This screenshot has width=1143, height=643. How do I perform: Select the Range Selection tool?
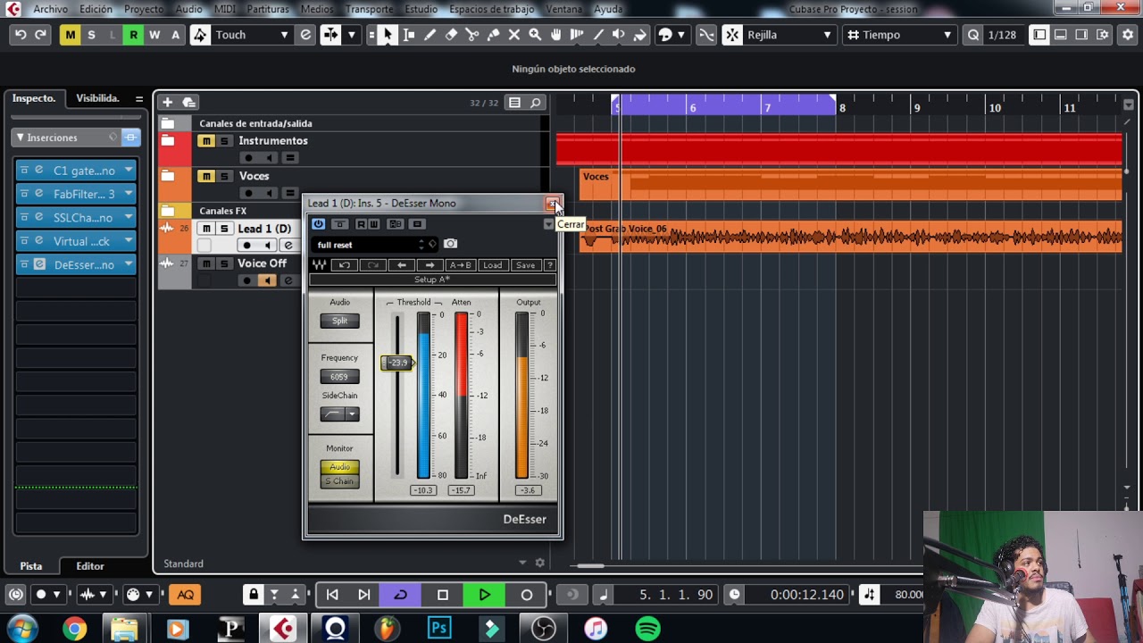point(409,35)
